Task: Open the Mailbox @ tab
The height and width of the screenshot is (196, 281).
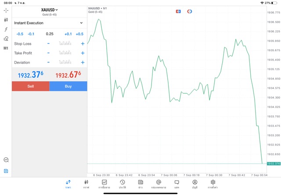Action: [x=159, y=184]
